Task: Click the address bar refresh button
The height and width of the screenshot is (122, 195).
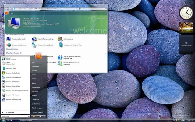Action: (77, 9)
